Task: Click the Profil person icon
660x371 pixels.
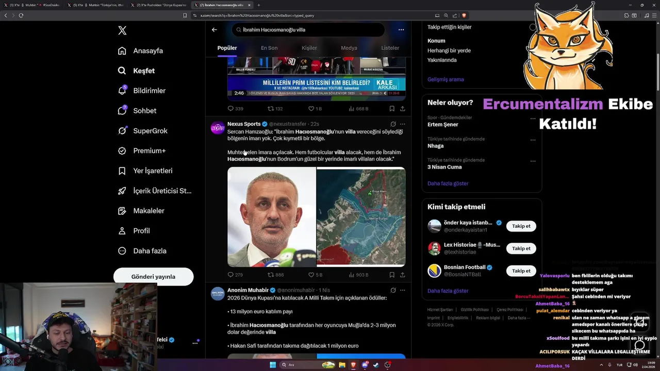Action: coord(122,231)
